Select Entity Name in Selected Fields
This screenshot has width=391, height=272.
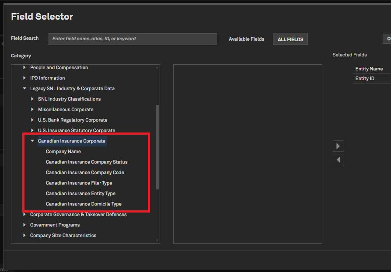click(x=369, y=69)
